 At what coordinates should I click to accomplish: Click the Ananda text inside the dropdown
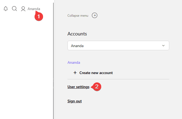coord(77,46)
